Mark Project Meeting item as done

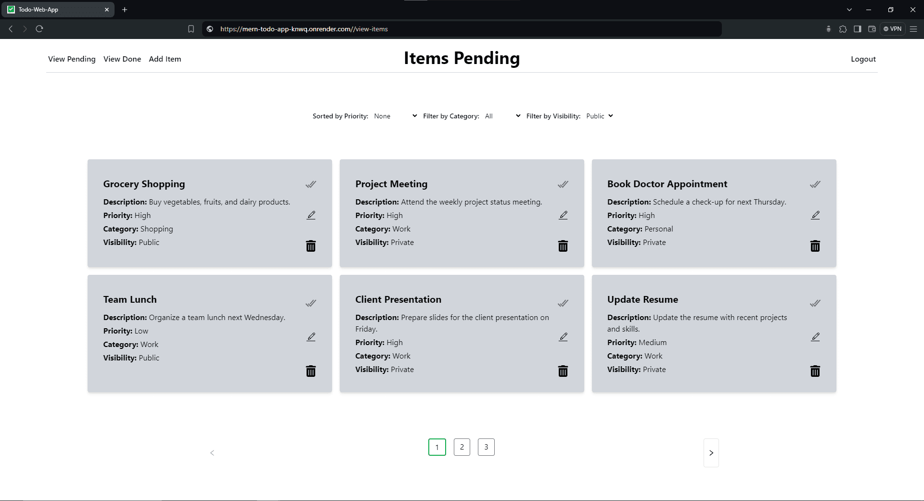pyautogui.click(x=563, y=184)
